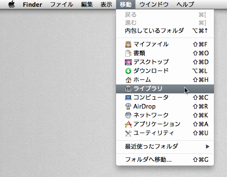Open the Finder menu
Screen dimensions: 227x177
coord(32,5)
